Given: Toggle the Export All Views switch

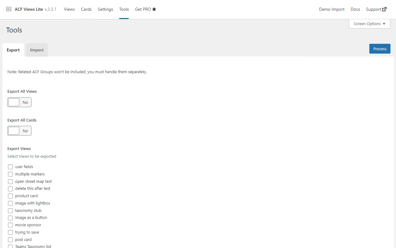Looking at the screenshot, I should (x=19, y=102).
